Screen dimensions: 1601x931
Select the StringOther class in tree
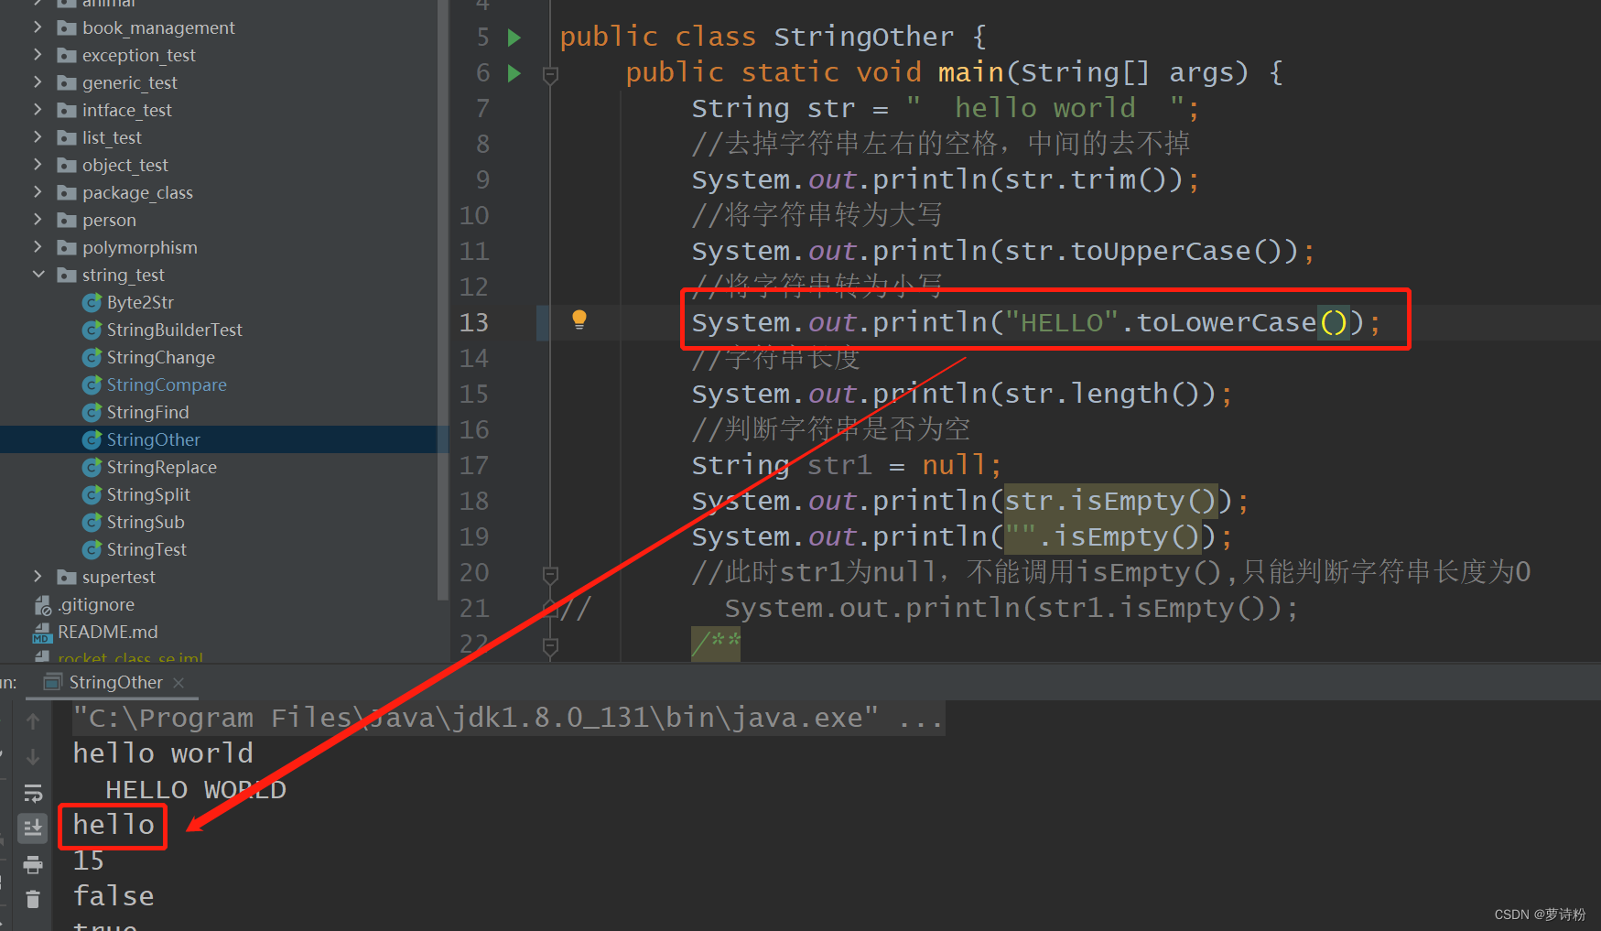[x=153, y=439]
